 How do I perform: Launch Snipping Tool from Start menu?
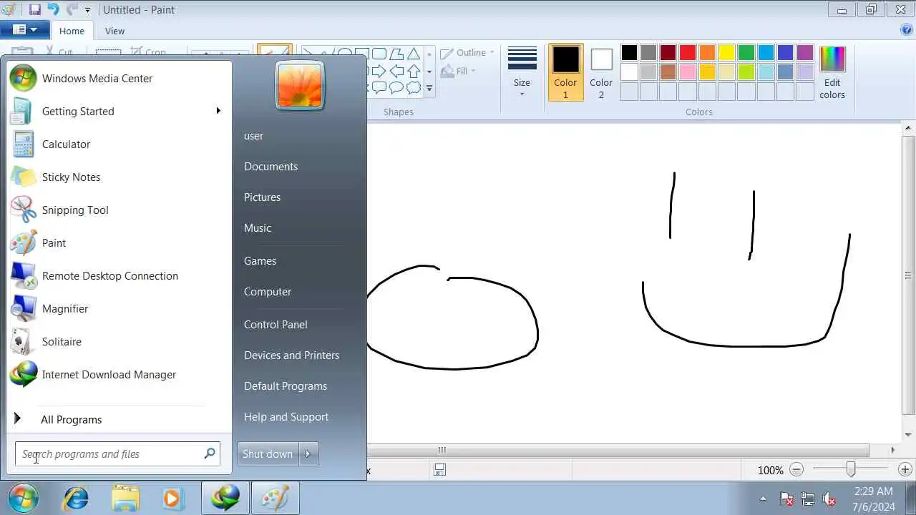[119, 210]
